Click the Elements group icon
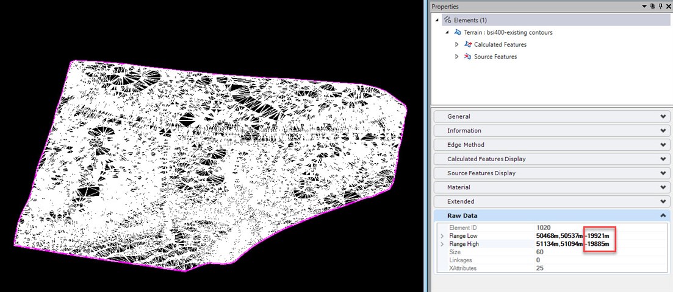673x292 pixels. click(x=447, y=20)
